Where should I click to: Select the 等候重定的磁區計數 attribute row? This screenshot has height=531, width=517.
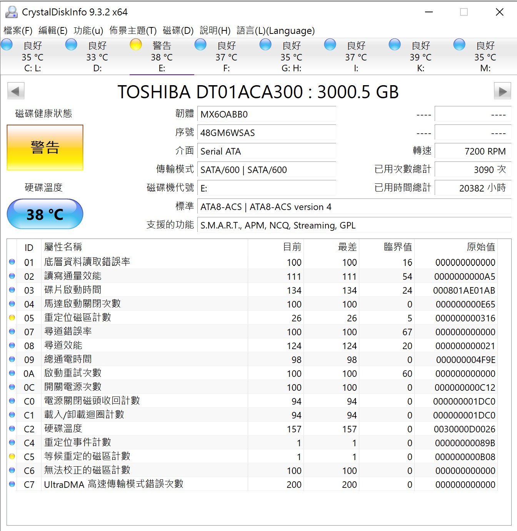pyautogui.click(x=252, y=457)
